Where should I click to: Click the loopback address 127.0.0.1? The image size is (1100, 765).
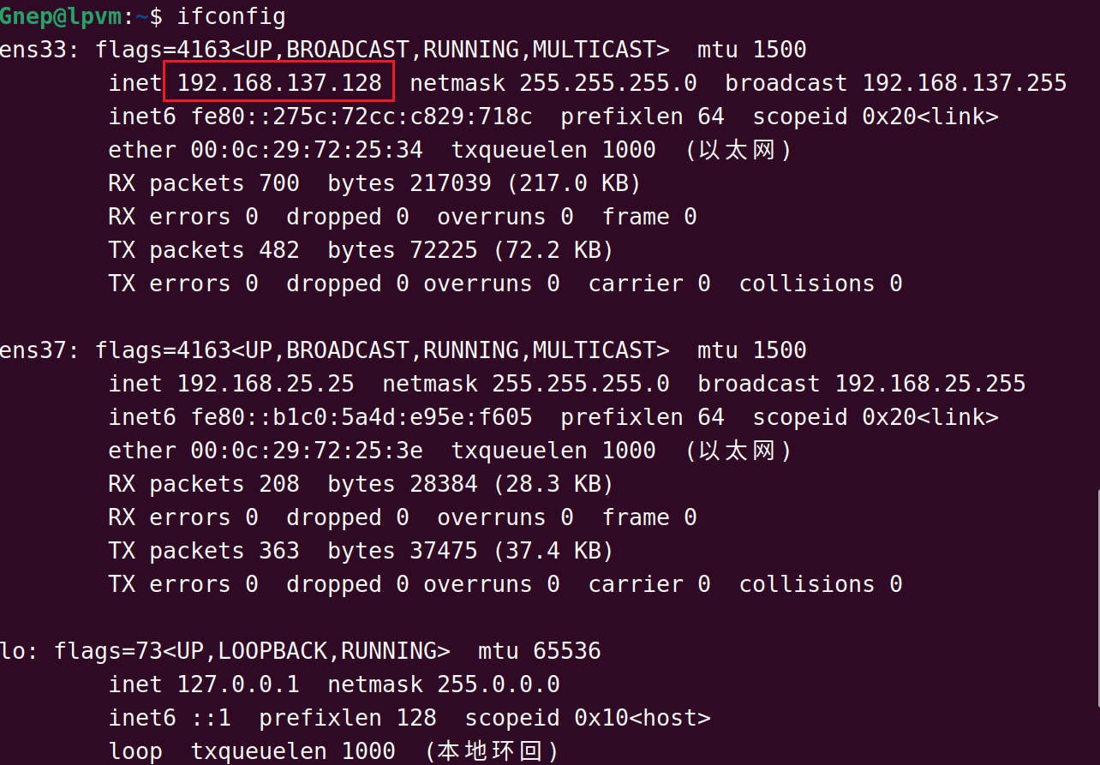[x=238, y=684]
